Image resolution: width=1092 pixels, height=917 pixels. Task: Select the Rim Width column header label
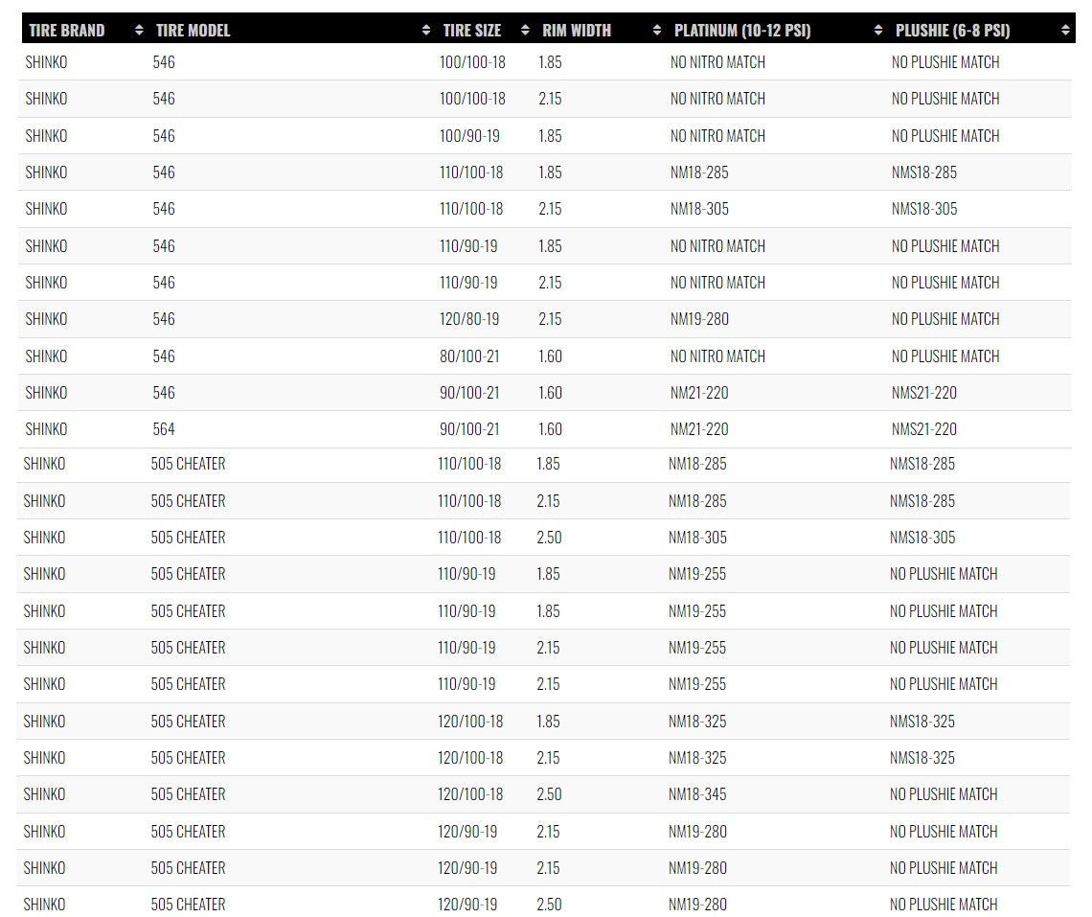click(576, 31)
